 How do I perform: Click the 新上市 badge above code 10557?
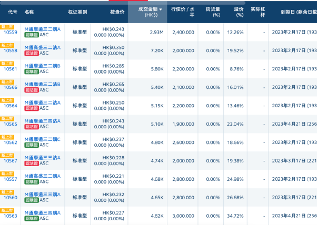pyautogui.click(x=6, y=173)
